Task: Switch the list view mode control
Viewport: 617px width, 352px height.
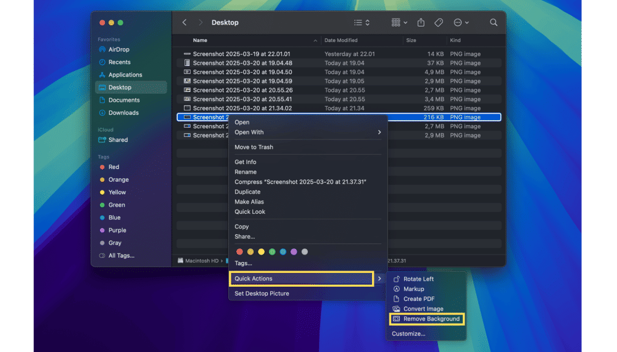Action: 362,22
